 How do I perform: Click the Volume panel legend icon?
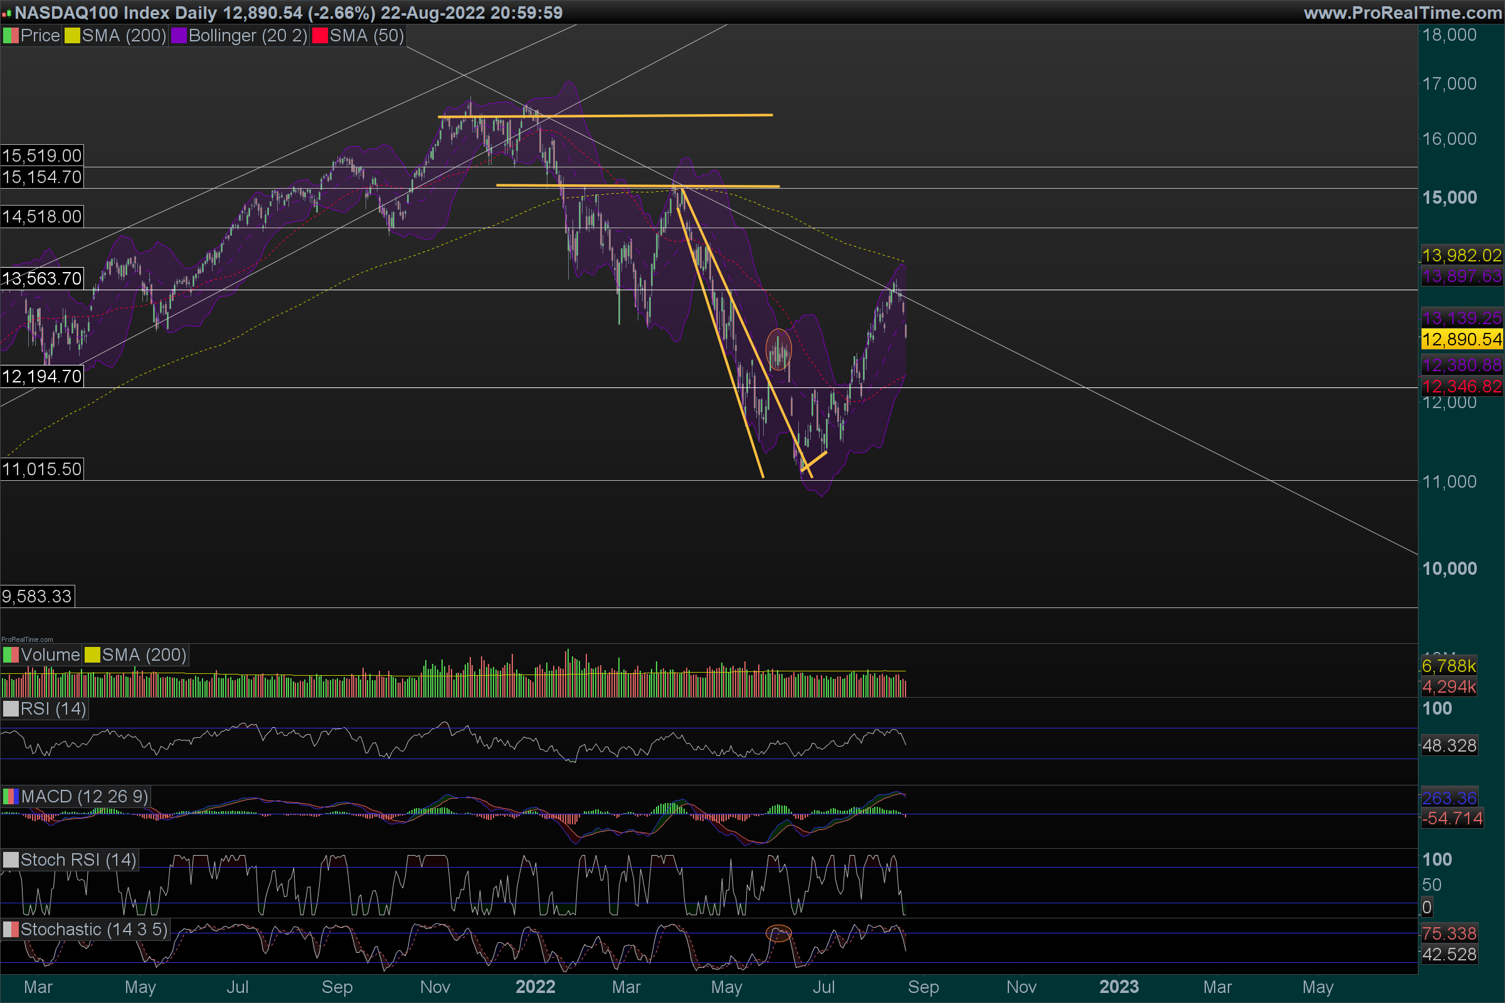click(x=10, y=655)
